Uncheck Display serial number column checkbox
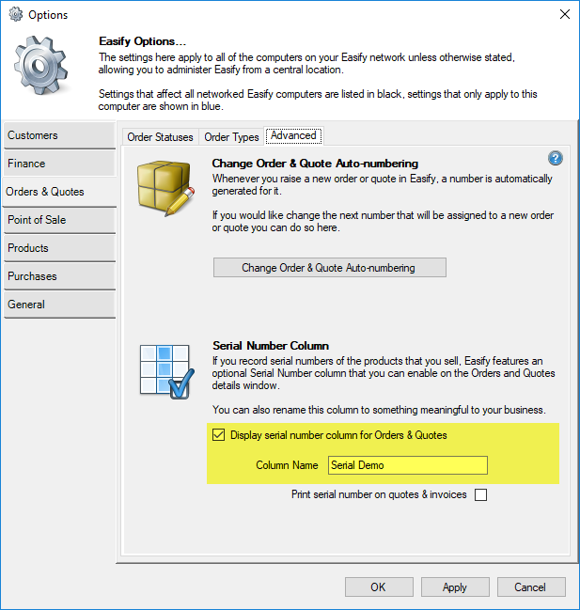The height and width of the screenshot is (610, 580). (x=219, y=435)
